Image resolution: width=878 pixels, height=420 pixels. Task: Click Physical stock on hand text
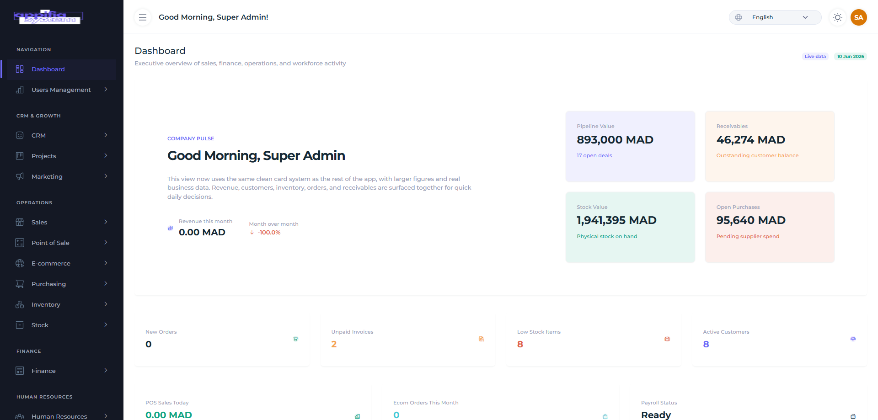tap(607, 236)
